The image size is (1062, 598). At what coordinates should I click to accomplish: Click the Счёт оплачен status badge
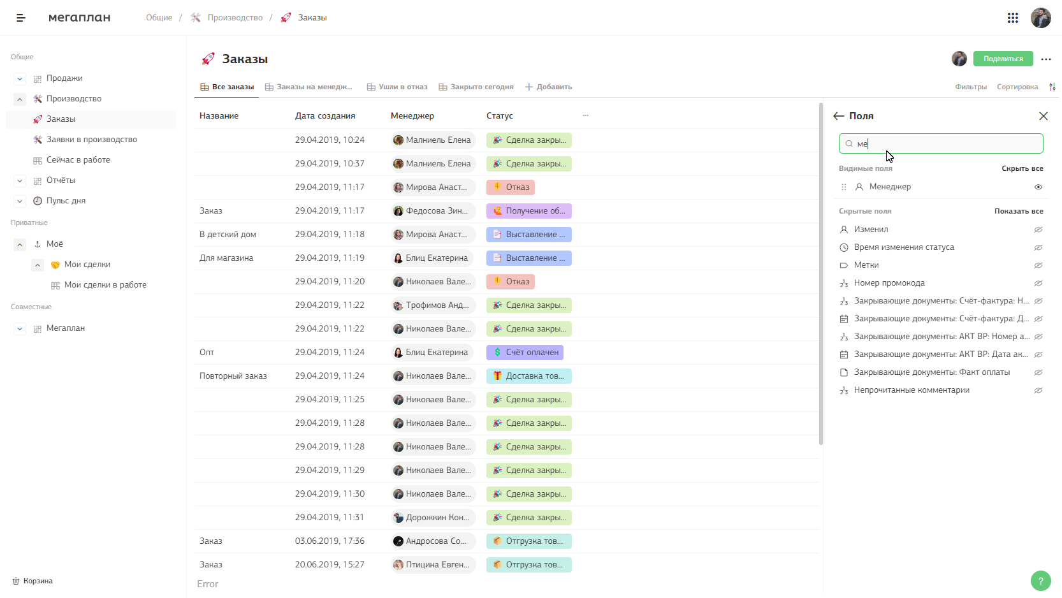pyautogui.click(x=525, y=353)
